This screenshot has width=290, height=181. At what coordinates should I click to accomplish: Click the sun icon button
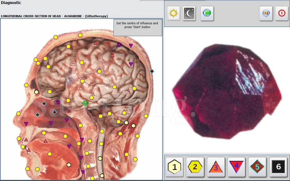tap(173, 13)
